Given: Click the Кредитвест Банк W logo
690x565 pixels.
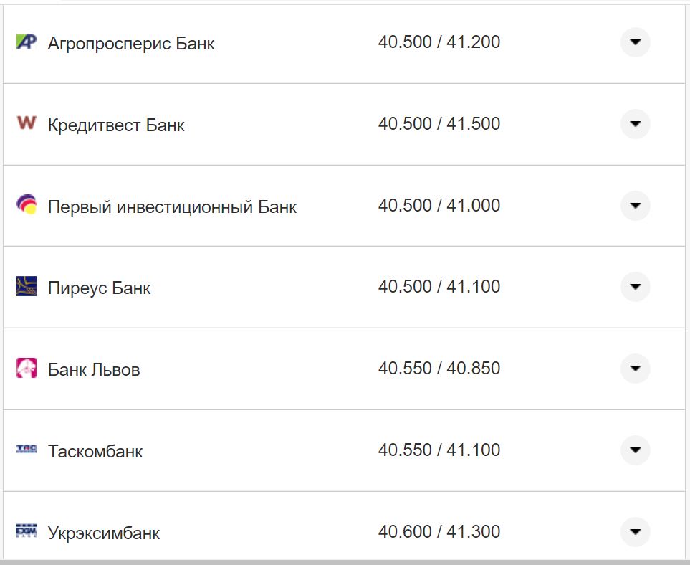Looking at the screenshot, I should [x=26, y=123].
